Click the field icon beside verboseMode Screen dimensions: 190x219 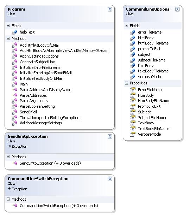click(x=132, y=77)
